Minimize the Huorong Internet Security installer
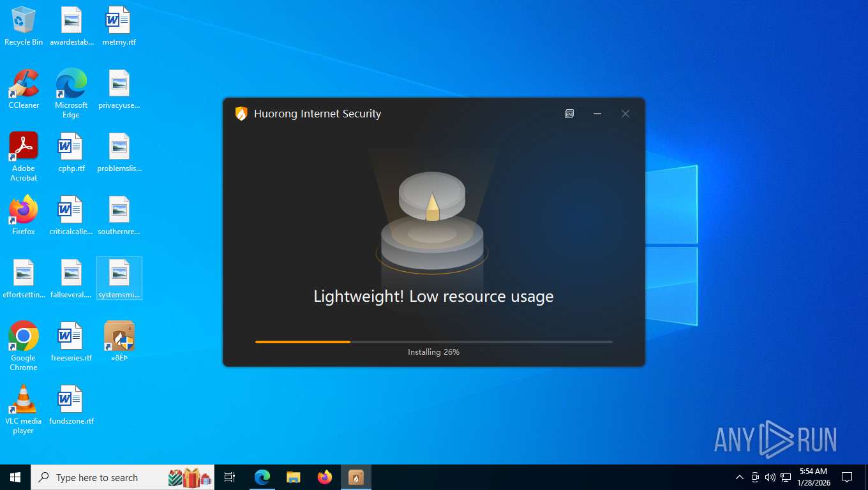Viewport: 868px width, 490px height. click(x=597, y=114)
